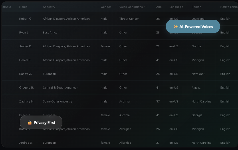Click Gregory B.'s en-US language cell
The height and width of the screenshot is (150, 238).
pyautogui.click(x=174, y=88)
